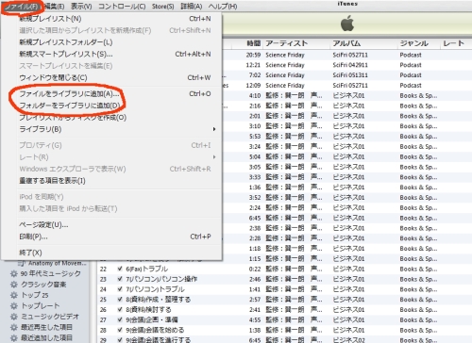
Task: Open the 編集(E) menu
Action: 54,7
